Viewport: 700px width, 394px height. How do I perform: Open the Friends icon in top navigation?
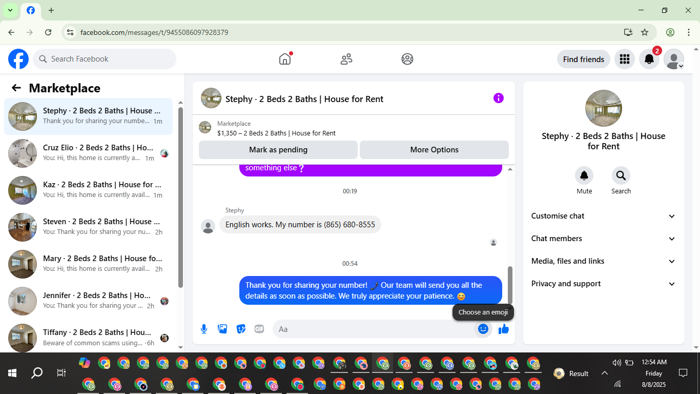coord(346,59)
